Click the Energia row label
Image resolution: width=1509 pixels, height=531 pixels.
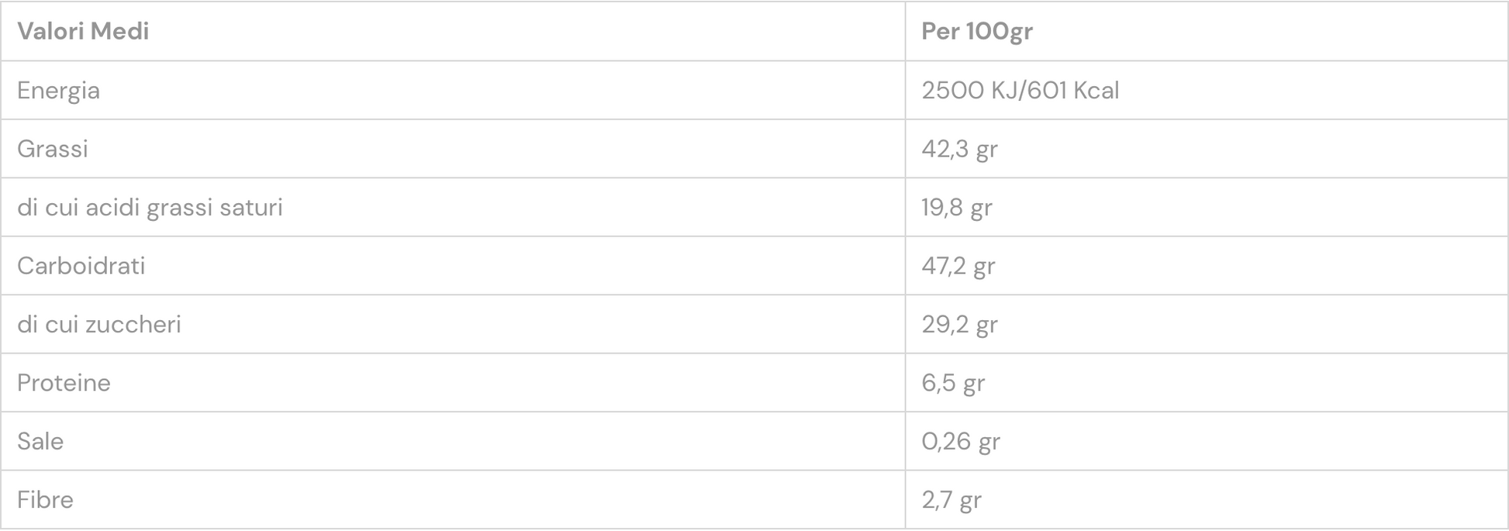(x=58, y=91)
